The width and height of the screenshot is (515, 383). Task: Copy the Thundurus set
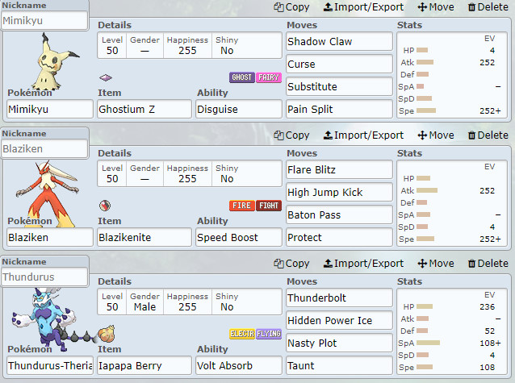click(291, 263)
